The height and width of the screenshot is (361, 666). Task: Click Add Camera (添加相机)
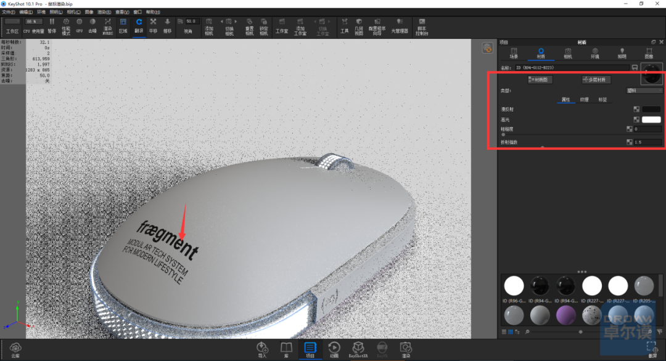209,26
